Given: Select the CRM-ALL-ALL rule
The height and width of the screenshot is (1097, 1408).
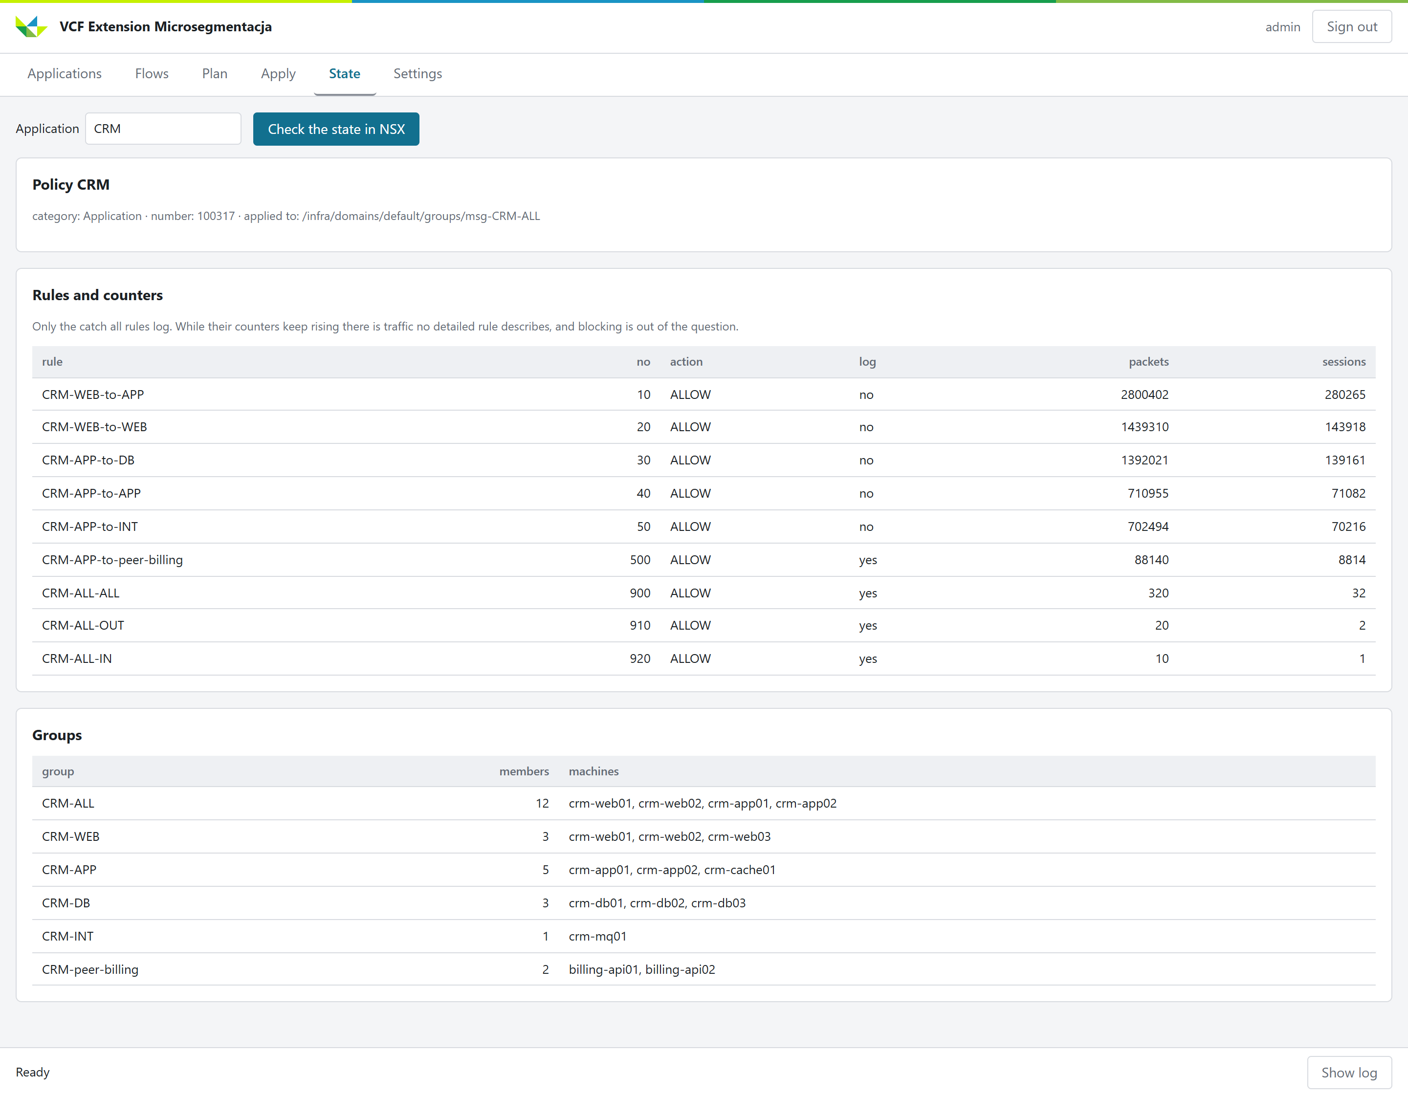Looking at the screenshot, I should pos(704,593).
